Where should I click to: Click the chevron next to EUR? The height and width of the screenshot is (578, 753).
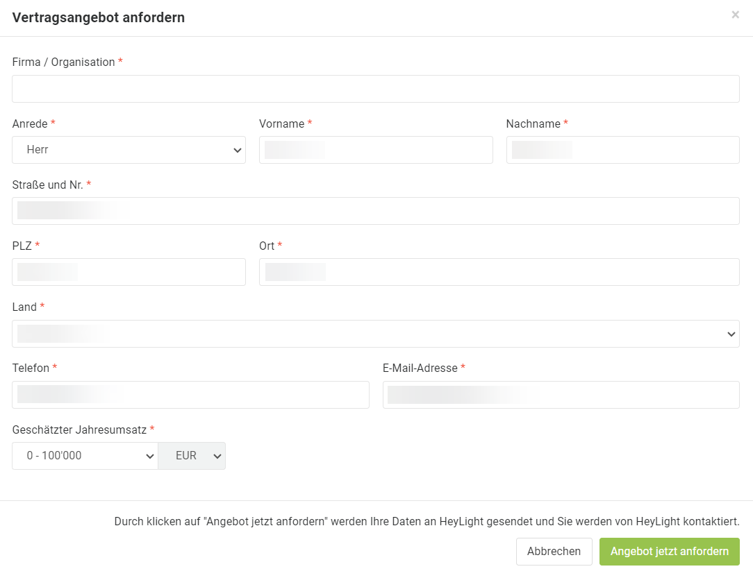click(217, 456)
